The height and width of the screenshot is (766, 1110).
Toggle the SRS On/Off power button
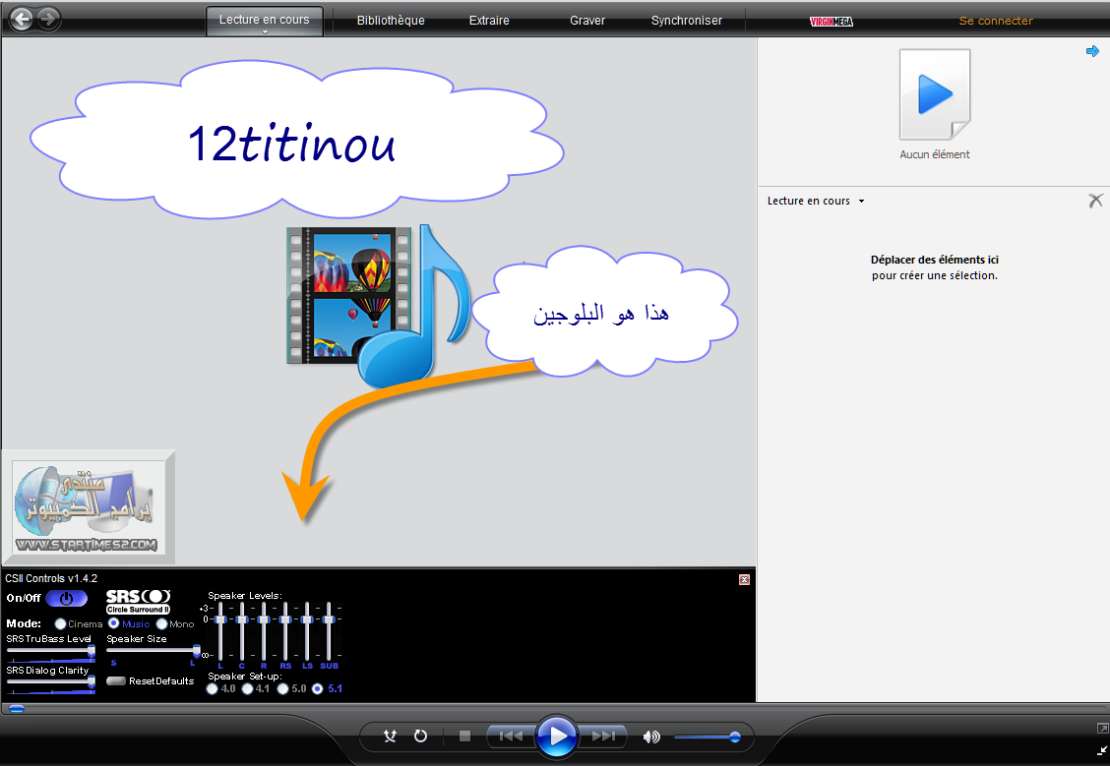66,598
